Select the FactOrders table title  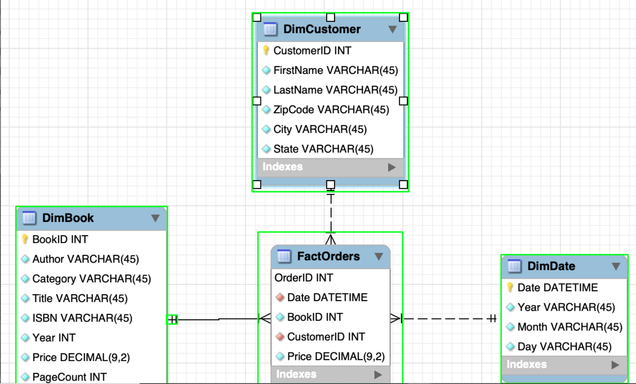[x=328, y=257]
